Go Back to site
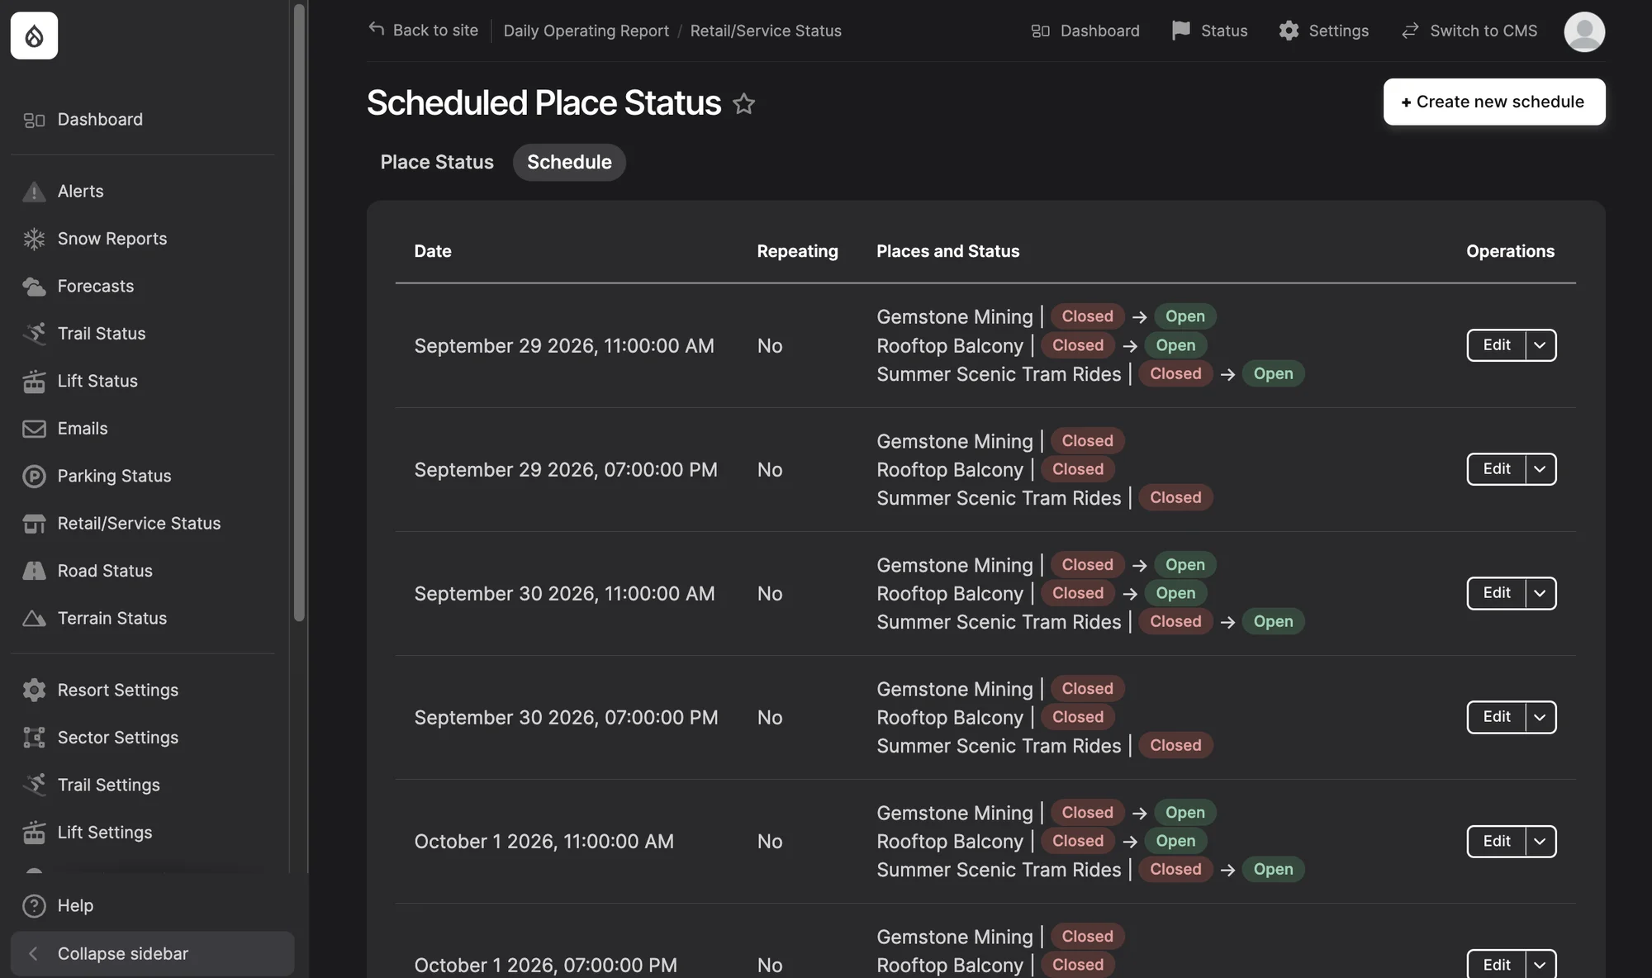Screen dimensions: 1652x978 423,31
